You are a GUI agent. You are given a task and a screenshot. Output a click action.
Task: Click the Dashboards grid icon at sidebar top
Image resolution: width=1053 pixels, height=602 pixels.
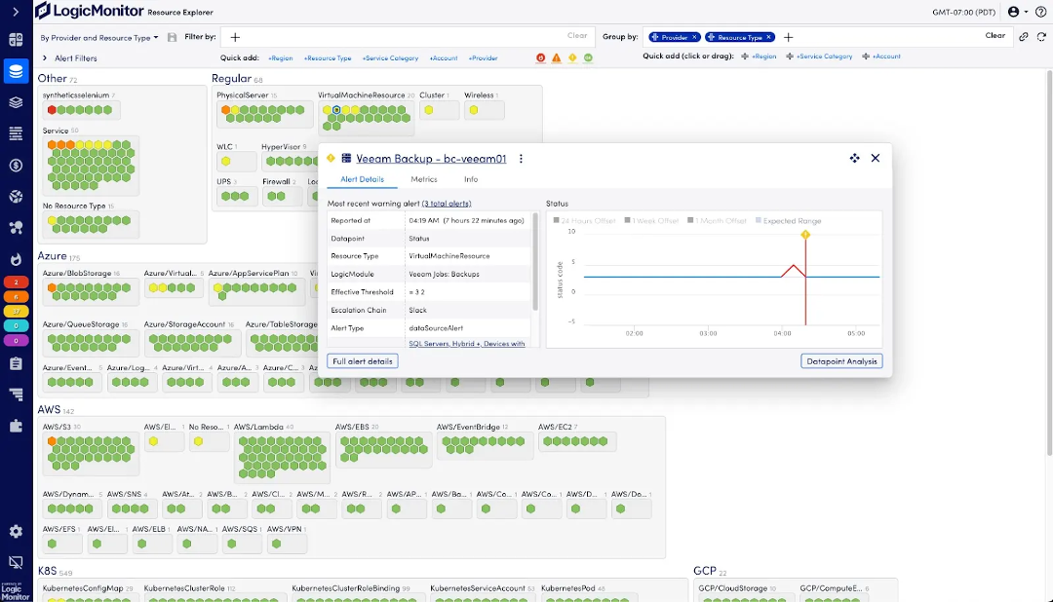(x=14, y=41)
